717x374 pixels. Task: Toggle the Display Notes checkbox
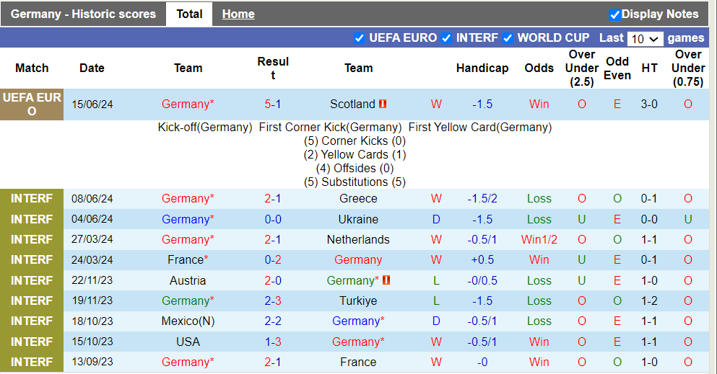tap(615, 14)
